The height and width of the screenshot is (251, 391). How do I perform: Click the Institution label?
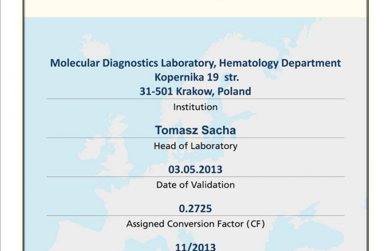195,107
